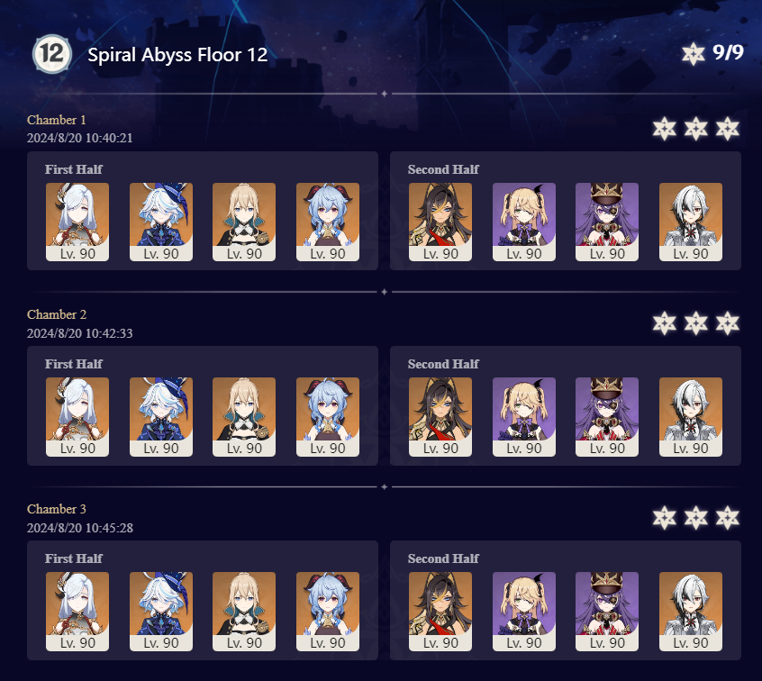Click the Floor 12 round badge icon

pos(52,54)
